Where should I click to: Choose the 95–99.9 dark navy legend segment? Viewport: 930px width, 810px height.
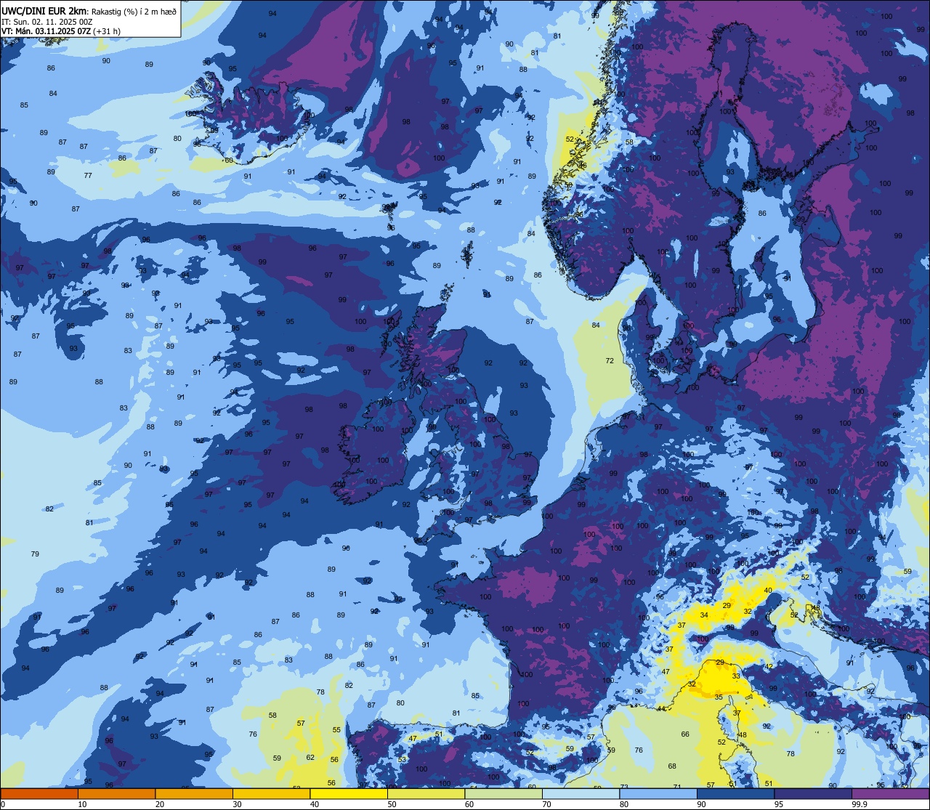[x=813, y=794]
